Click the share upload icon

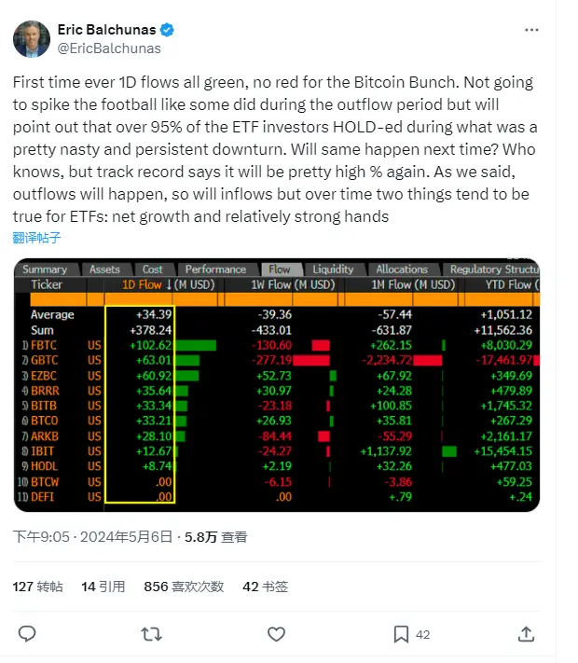click(x=527, y=634)
